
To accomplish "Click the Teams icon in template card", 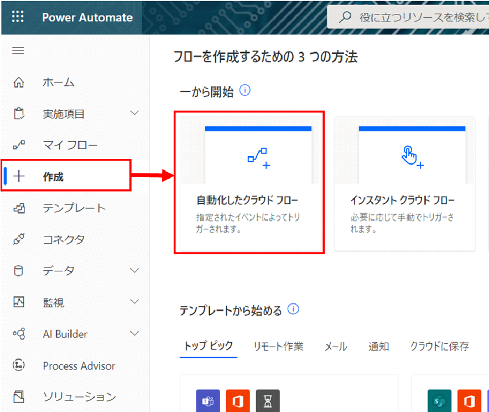I will [208, 401].
